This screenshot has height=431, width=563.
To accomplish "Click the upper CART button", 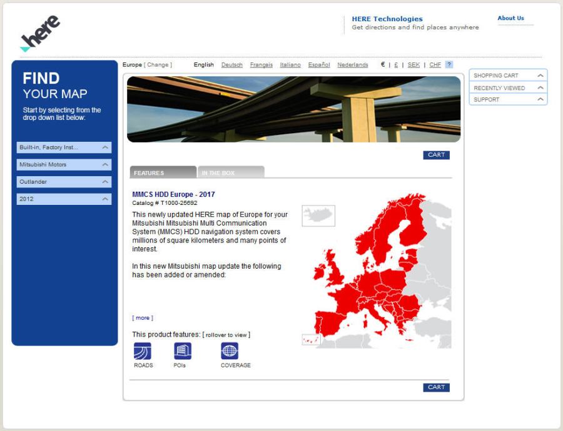I will tap(436, 155).
